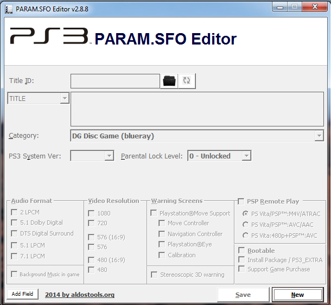Click inside the large title text area
This screenshot has width=331, height=305.
click(197, 109)
